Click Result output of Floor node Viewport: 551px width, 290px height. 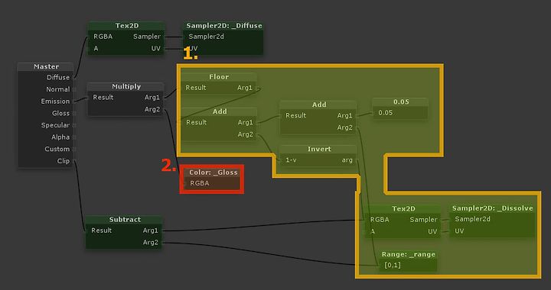point(196,88)
